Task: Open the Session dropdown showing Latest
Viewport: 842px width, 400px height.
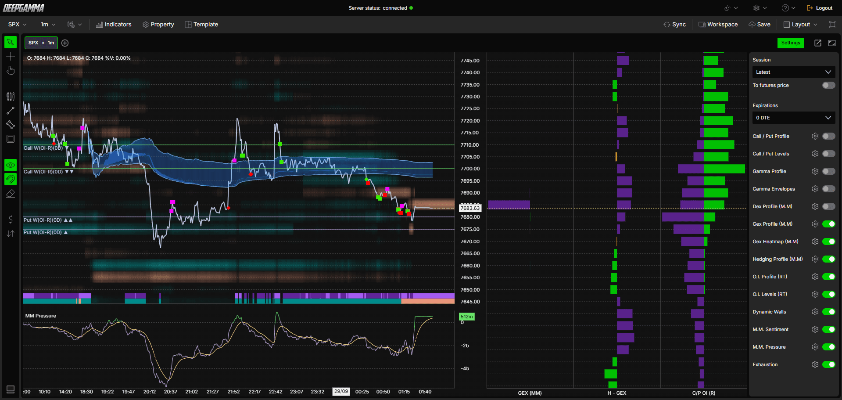Action: coord(794,72)
